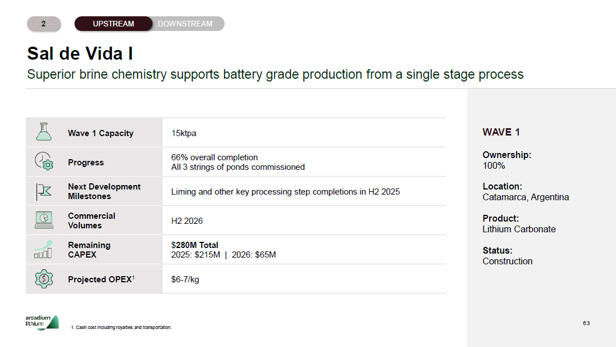Click the H2 2026 commercial volumes value
This screenshot has width=616, height=347.
pyautogui.click(x=187, y=221)
